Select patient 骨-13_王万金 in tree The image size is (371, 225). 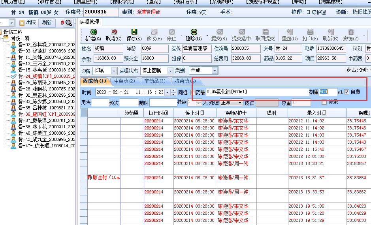47,64
